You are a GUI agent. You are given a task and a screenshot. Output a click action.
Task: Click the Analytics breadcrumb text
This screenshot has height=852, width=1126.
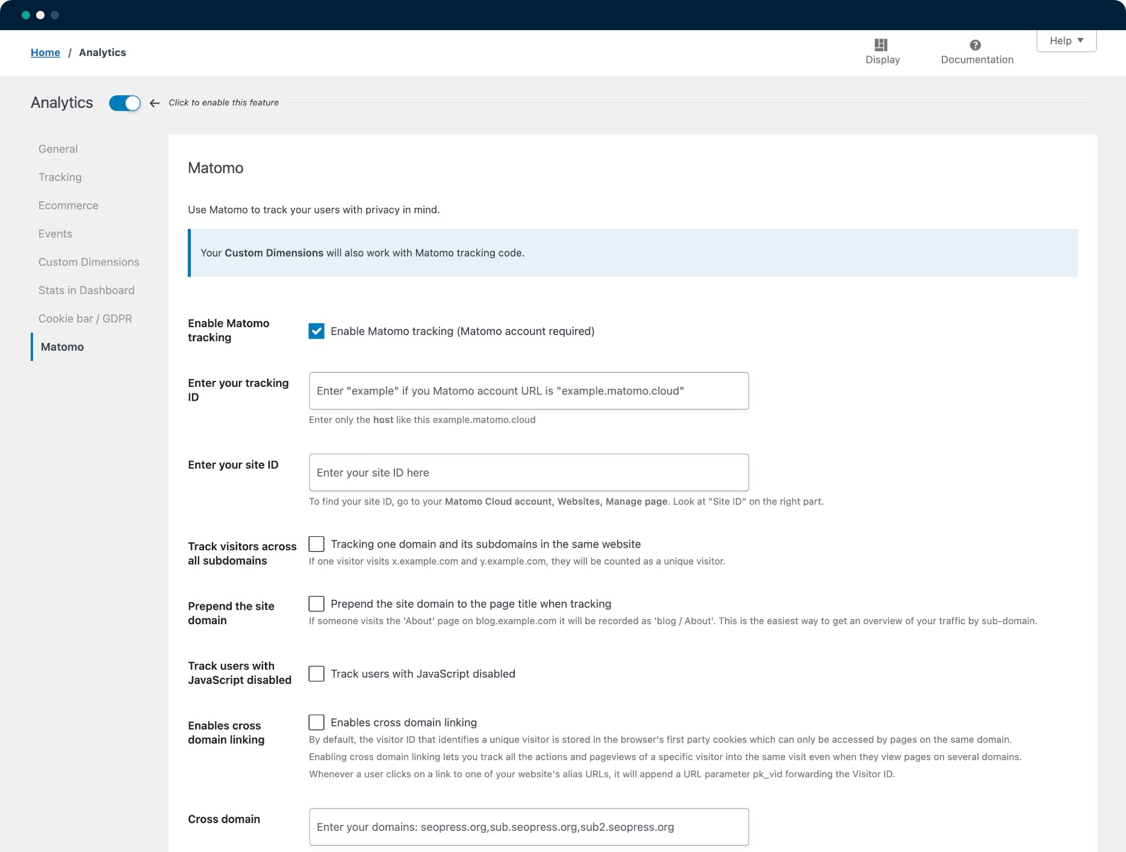(102, 52)
